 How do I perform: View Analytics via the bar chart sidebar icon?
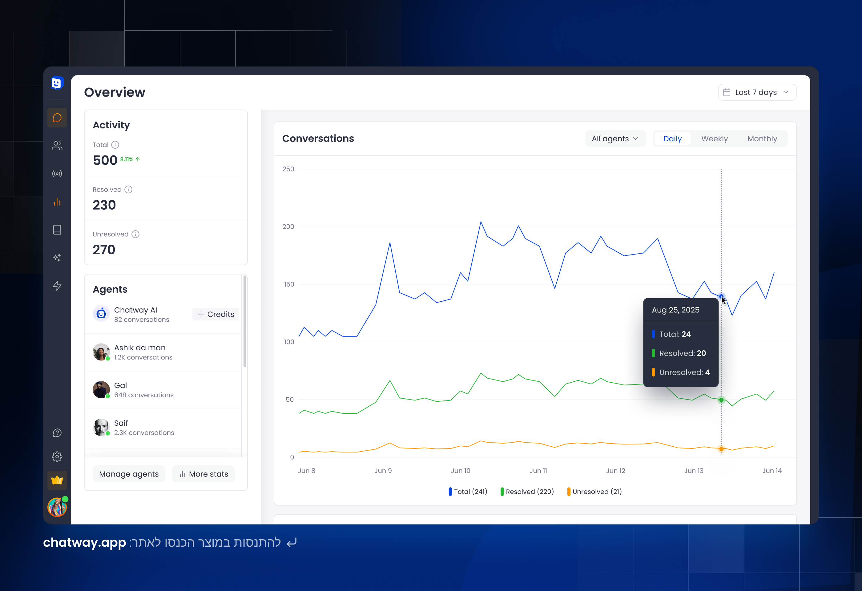[57, 202]
